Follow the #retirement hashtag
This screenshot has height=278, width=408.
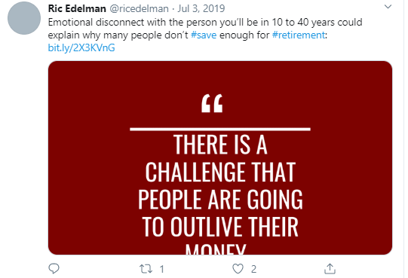click(x=299, y=35)
